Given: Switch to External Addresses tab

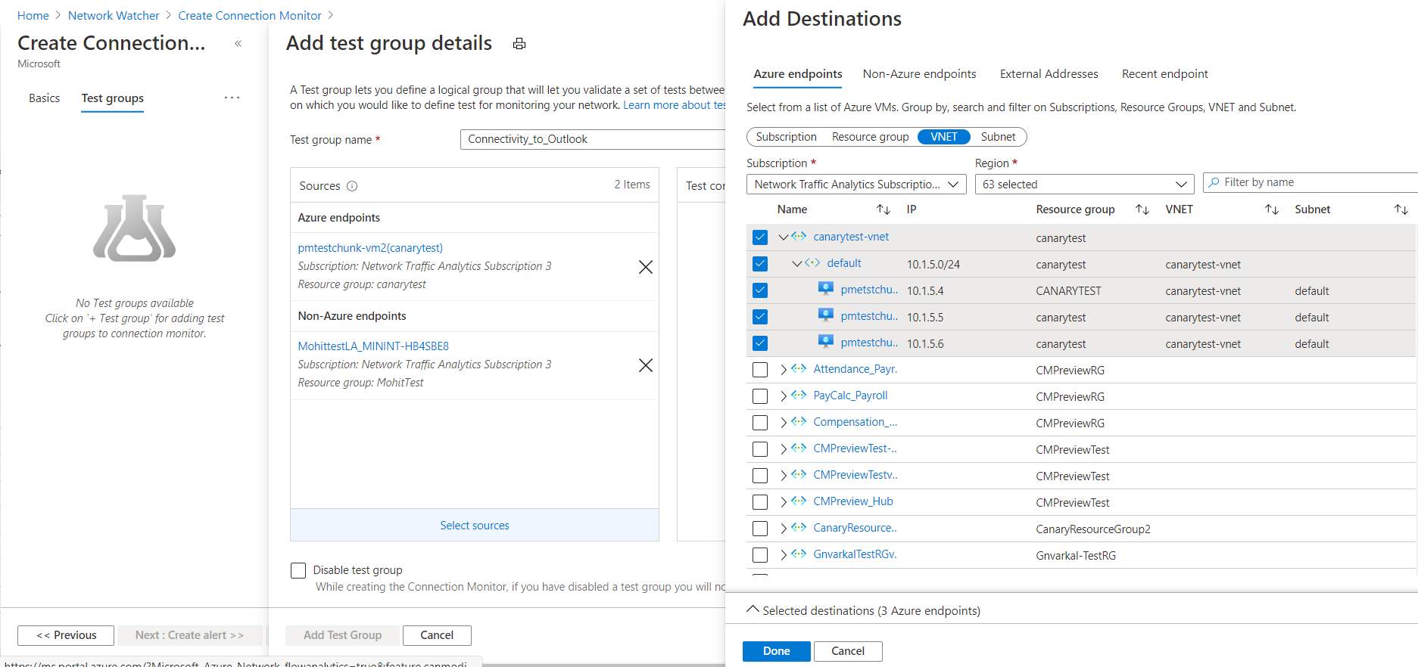Looking at the screenshot, I should 1049,74.
